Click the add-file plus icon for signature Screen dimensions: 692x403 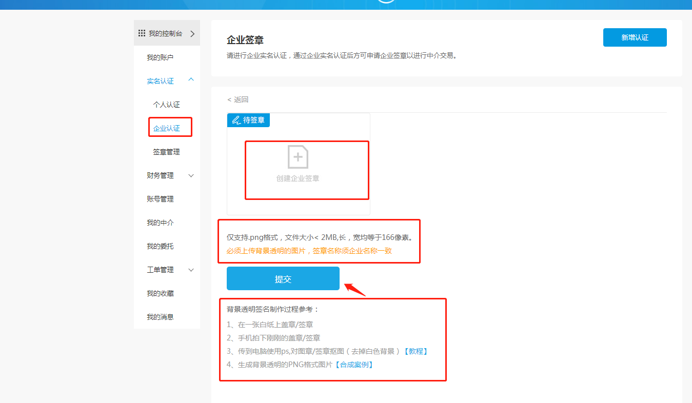pyautogui.click(x=298, y=157)
